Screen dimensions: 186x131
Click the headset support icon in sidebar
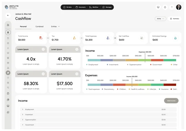pyautogui.click(x=8, y=112)
